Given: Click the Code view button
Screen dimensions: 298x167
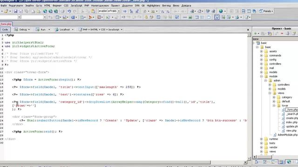Looking at the screenshot, I should tap(5, 30).
